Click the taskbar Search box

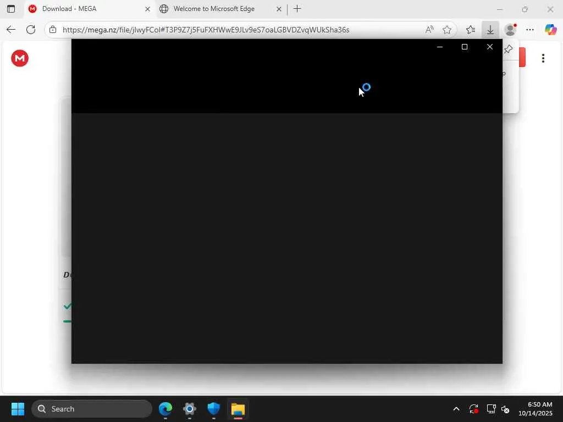[x=92, y=409]
